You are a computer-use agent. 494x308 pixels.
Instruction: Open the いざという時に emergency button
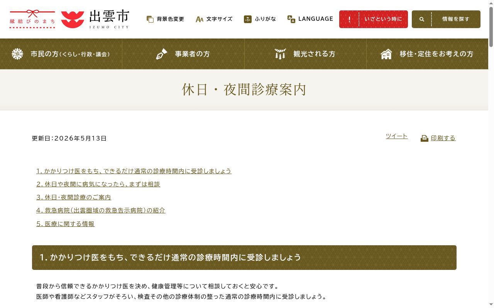click(374, 19)
